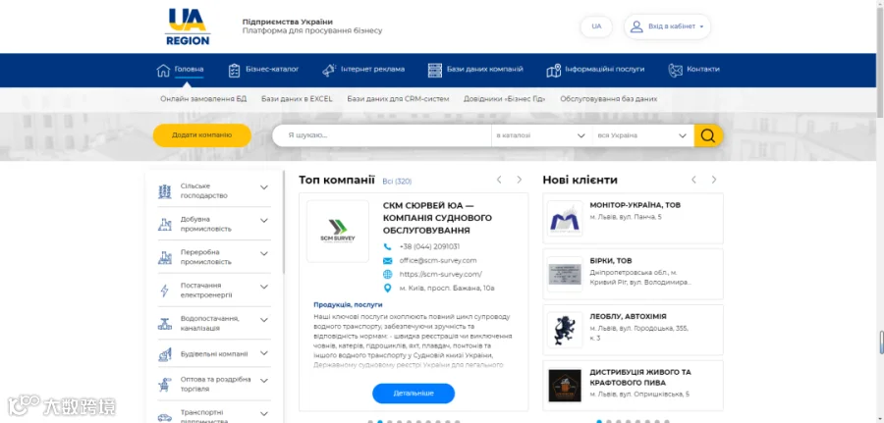This screenshot has width=884, height=423.
Task: Go to previous Топ компанії slide
Action: [x=499, y=180]
